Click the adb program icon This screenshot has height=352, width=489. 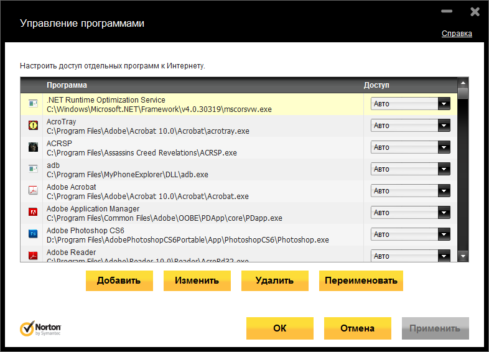pos(33,169)
